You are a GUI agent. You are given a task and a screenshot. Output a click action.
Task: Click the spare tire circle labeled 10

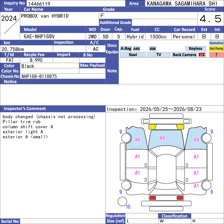click(x=122, y=201)
